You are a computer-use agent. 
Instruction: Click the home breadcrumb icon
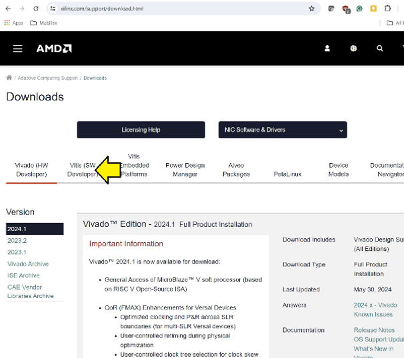9,78
